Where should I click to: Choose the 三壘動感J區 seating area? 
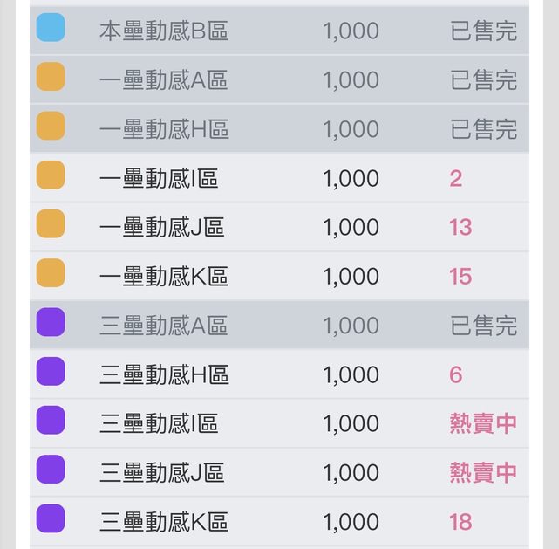[161, 473]
